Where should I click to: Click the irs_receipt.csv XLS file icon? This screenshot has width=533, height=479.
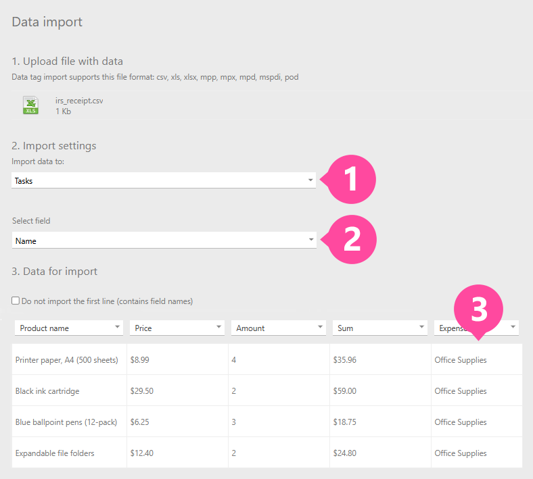point(30,105)
